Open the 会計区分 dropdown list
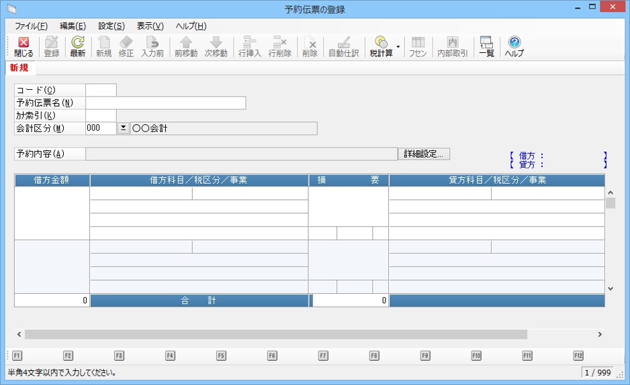Image resolution: width=630 pixels, height=385 pixels. coord(123,129)
